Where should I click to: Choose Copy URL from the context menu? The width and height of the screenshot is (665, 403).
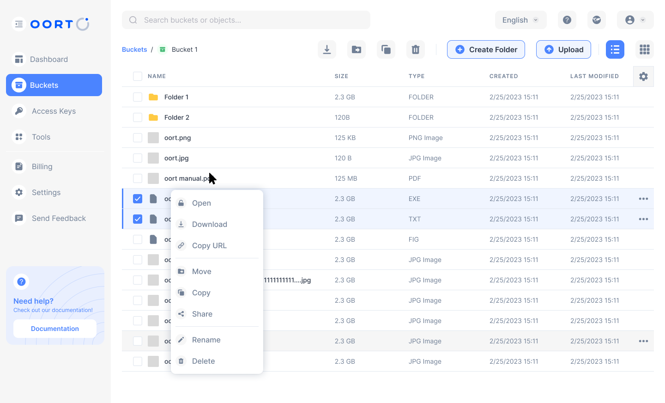(x=209, y=245)
